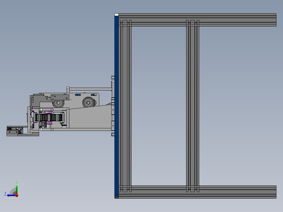Screen dimensions: 283x212
Task: Select the large black toothed gear
Action: pos(49,118)
